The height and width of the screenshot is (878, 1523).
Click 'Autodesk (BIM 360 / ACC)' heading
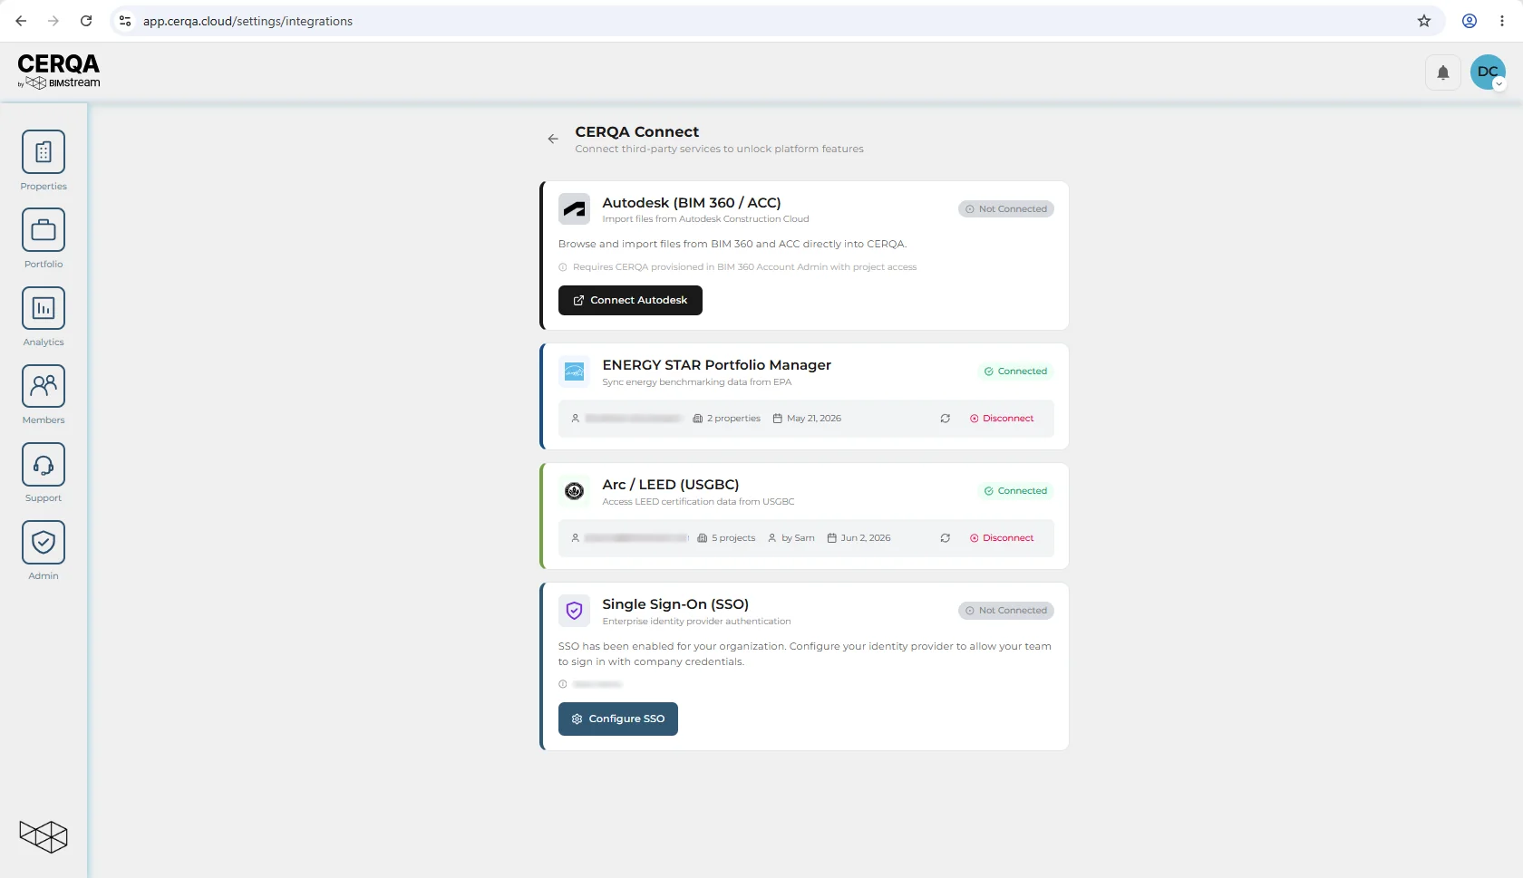tap(692, 203)
